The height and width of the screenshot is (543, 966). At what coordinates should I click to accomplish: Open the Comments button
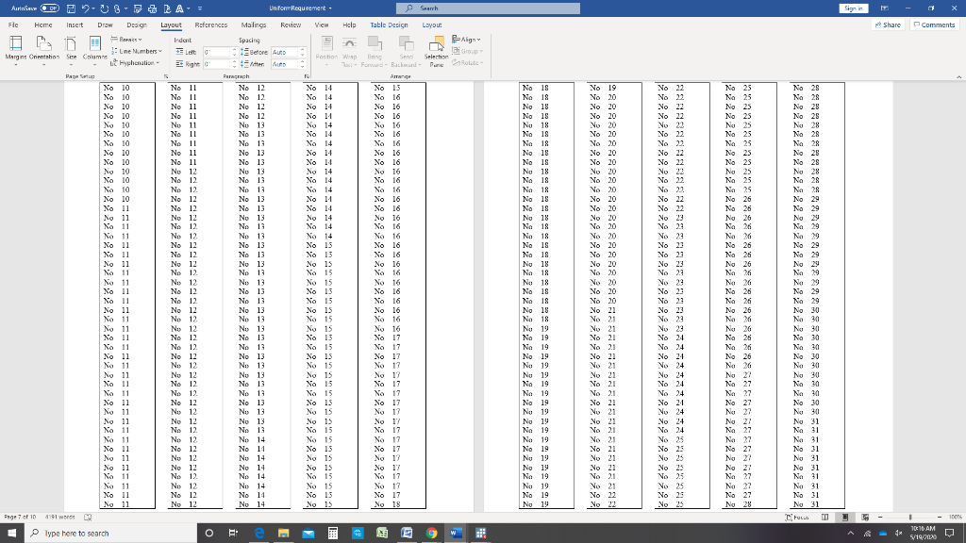pyautogui.click(x=934, y=25)
